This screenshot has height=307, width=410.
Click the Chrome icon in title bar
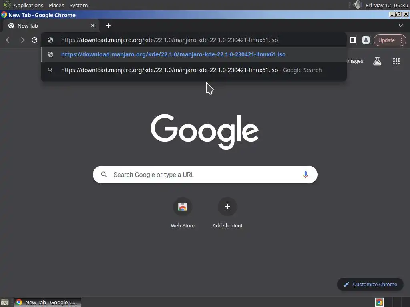coord(4,15)
